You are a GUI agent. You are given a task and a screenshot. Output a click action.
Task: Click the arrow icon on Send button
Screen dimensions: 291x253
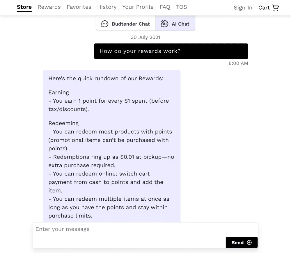click(249, 243)
